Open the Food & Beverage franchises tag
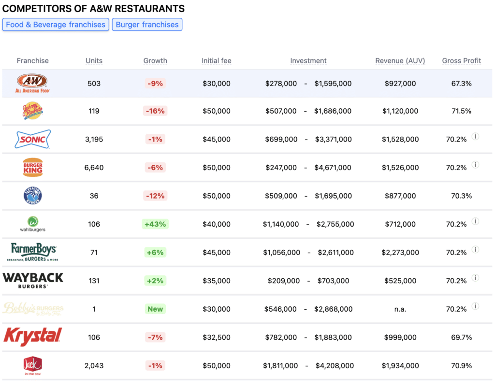This screenshot has width=495, height=388. click(56, 25)
